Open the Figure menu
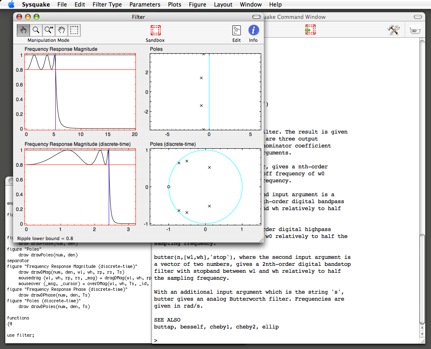The height and width of the screenshot is (349, 431). (197, 5)
